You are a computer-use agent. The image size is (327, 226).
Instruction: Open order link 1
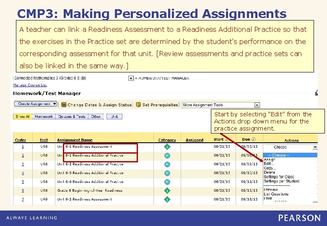tap(23, 147)
